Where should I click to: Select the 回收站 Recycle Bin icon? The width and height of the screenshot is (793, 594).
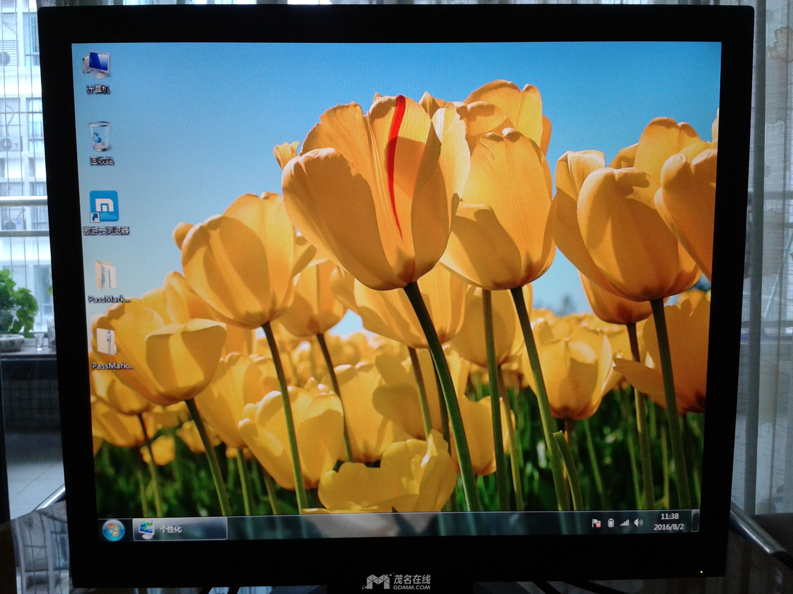pos(100,136)
